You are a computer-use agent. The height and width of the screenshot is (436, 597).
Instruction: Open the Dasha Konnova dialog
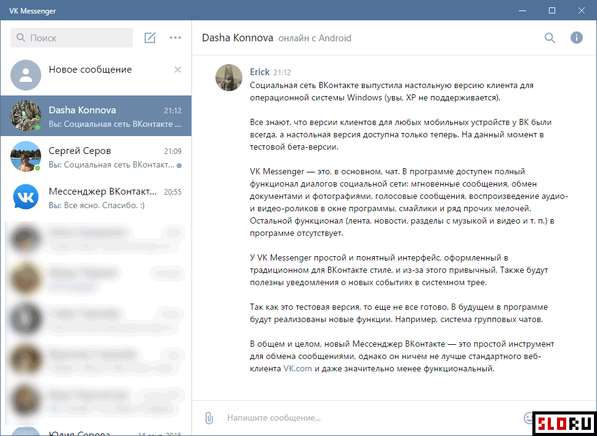(96, 116)
